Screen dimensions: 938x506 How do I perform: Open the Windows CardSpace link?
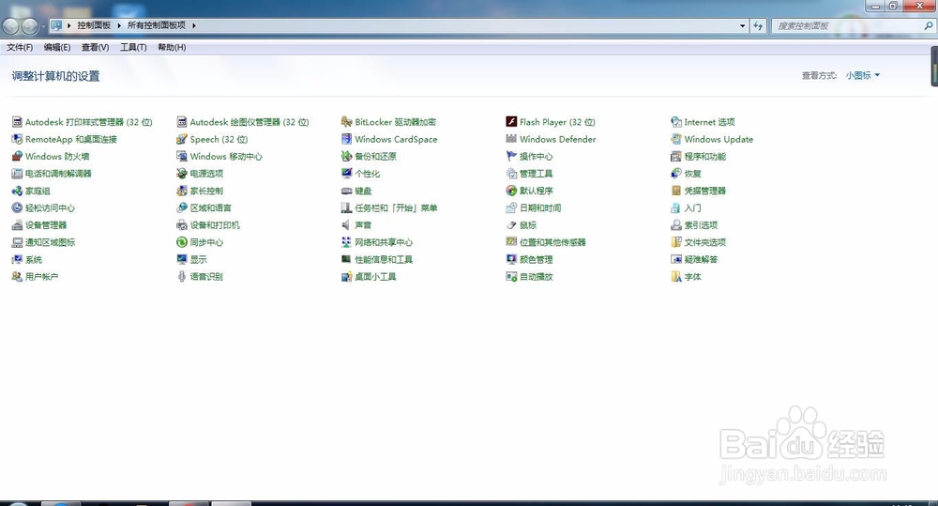point(396,139)
